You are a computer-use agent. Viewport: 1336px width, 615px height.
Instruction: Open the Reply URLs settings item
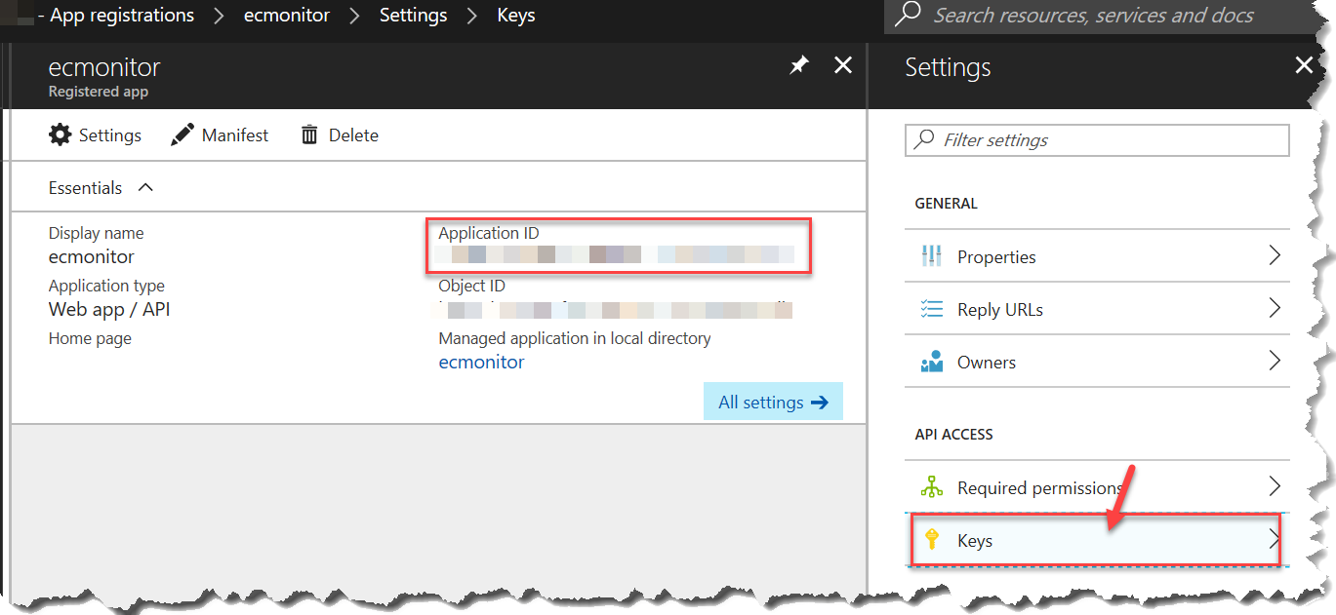[x=1097, y=309]
